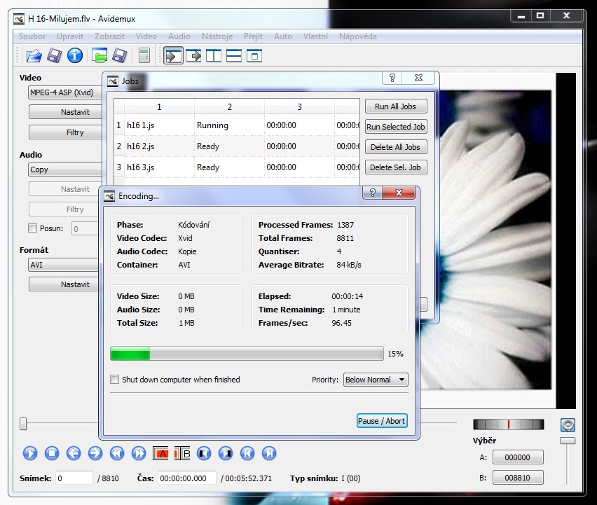Click the Run All Jobs button
The height and width of the screenshot is (505, 597).
point(395,106)
